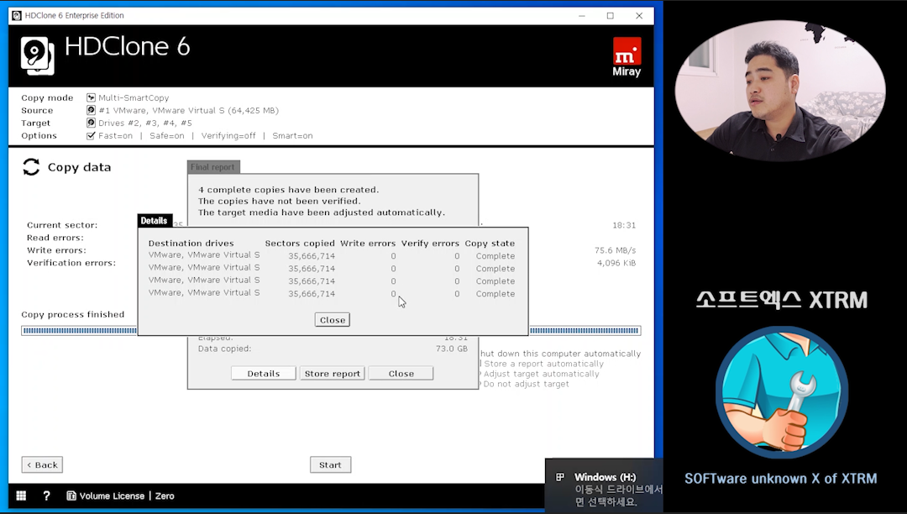Click '#1 VMware, VMware Virtual S (64,425 MB)' source
Screen dimensions: 907x514
189,110
